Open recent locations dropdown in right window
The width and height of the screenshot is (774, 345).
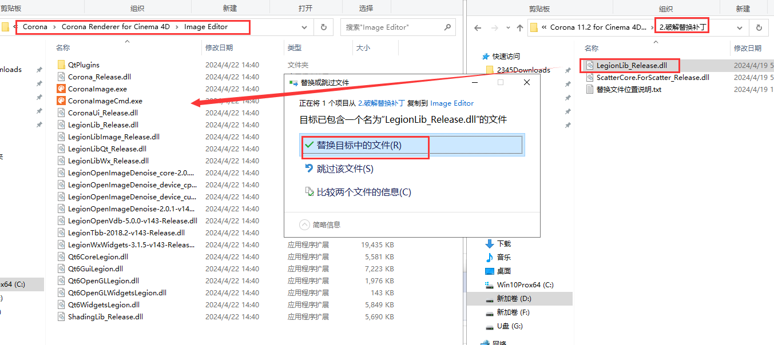507,27
